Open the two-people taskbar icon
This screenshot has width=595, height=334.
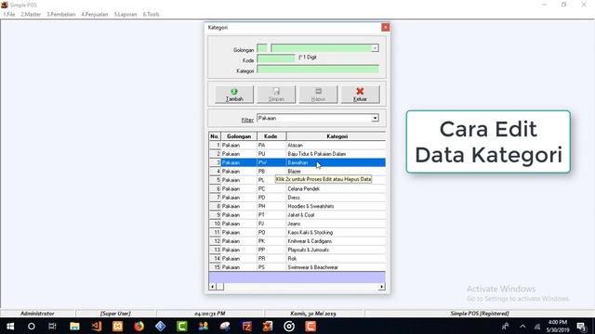coord(204,326)
